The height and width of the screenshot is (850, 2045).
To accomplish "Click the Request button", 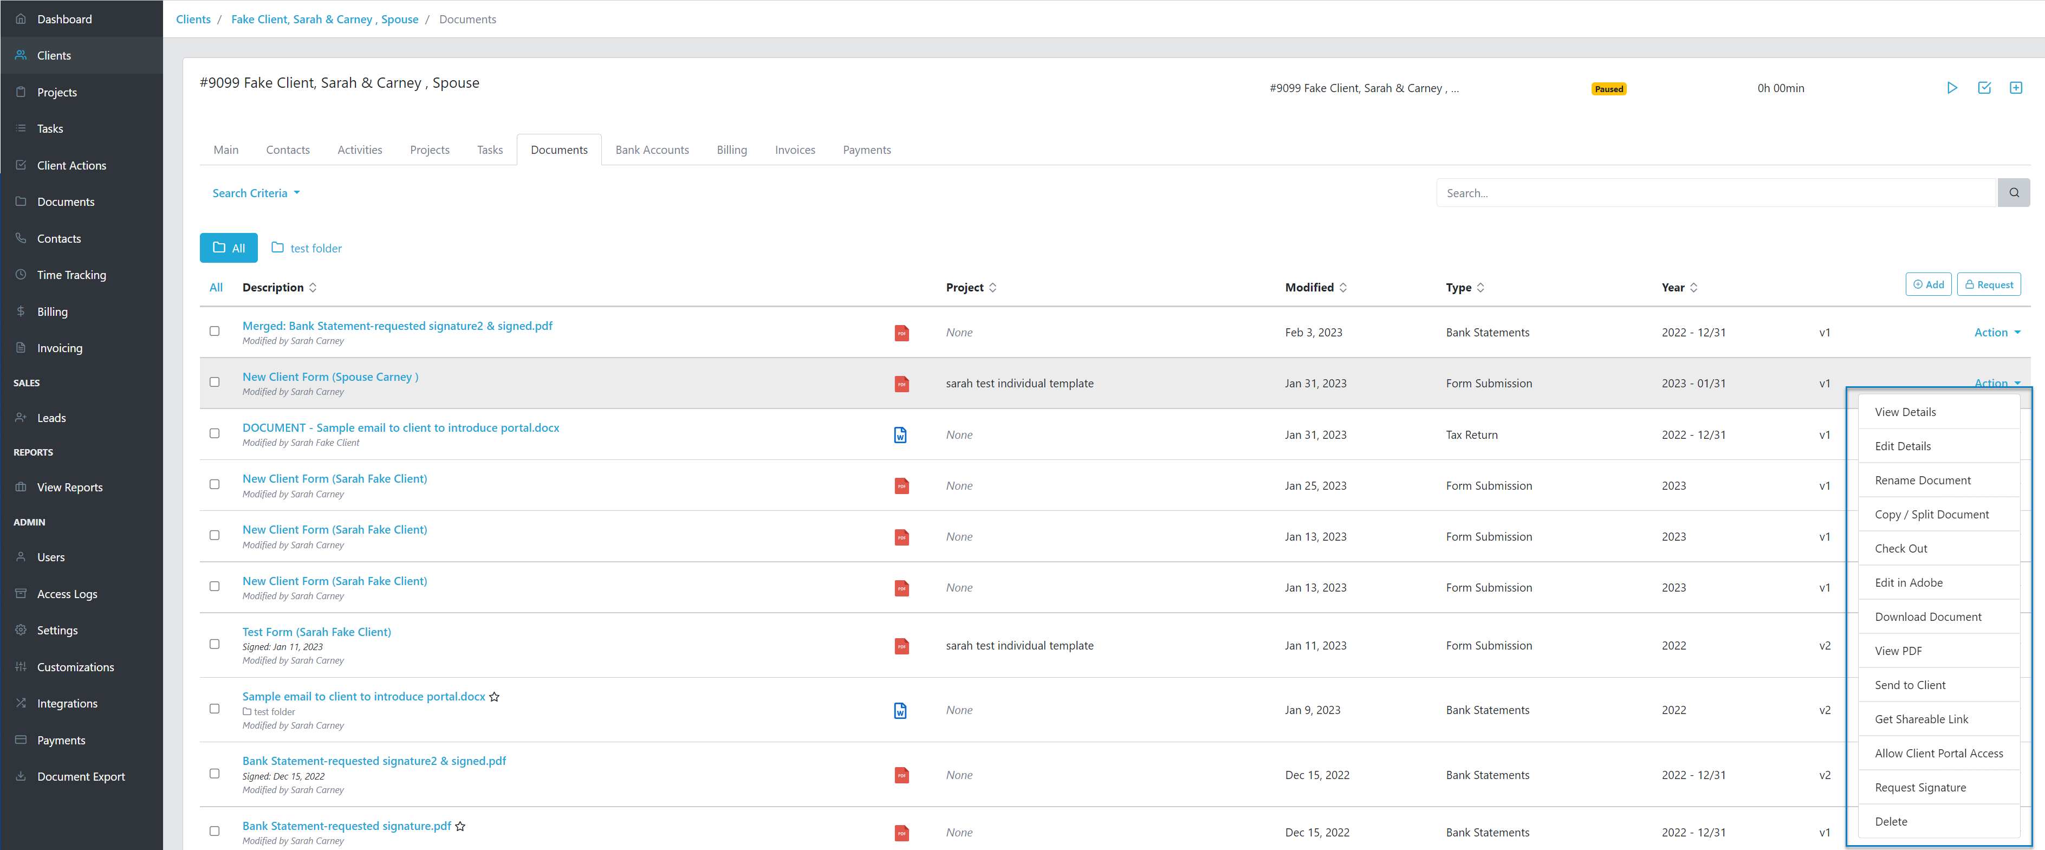I will [x=1989, y=283].
